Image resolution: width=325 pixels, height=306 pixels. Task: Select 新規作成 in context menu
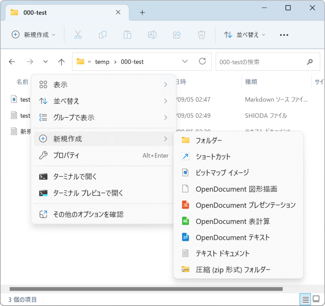(x=103, y=139)
